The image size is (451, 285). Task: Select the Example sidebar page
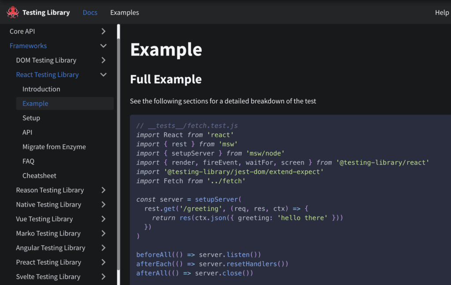(65, 103)
